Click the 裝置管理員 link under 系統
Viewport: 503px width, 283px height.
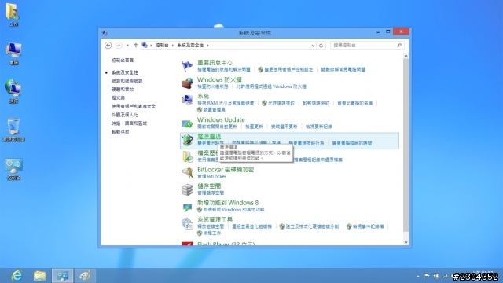coord(214,110)
